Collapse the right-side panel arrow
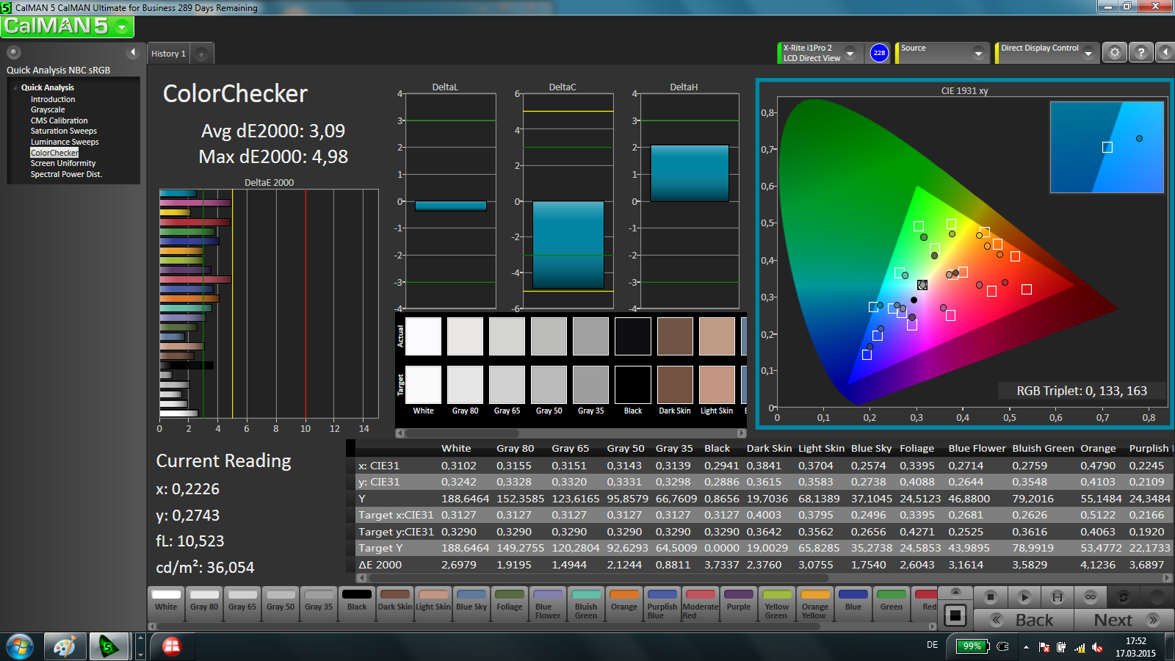This screenshot has height=661, width=1175. (1165, 53)
